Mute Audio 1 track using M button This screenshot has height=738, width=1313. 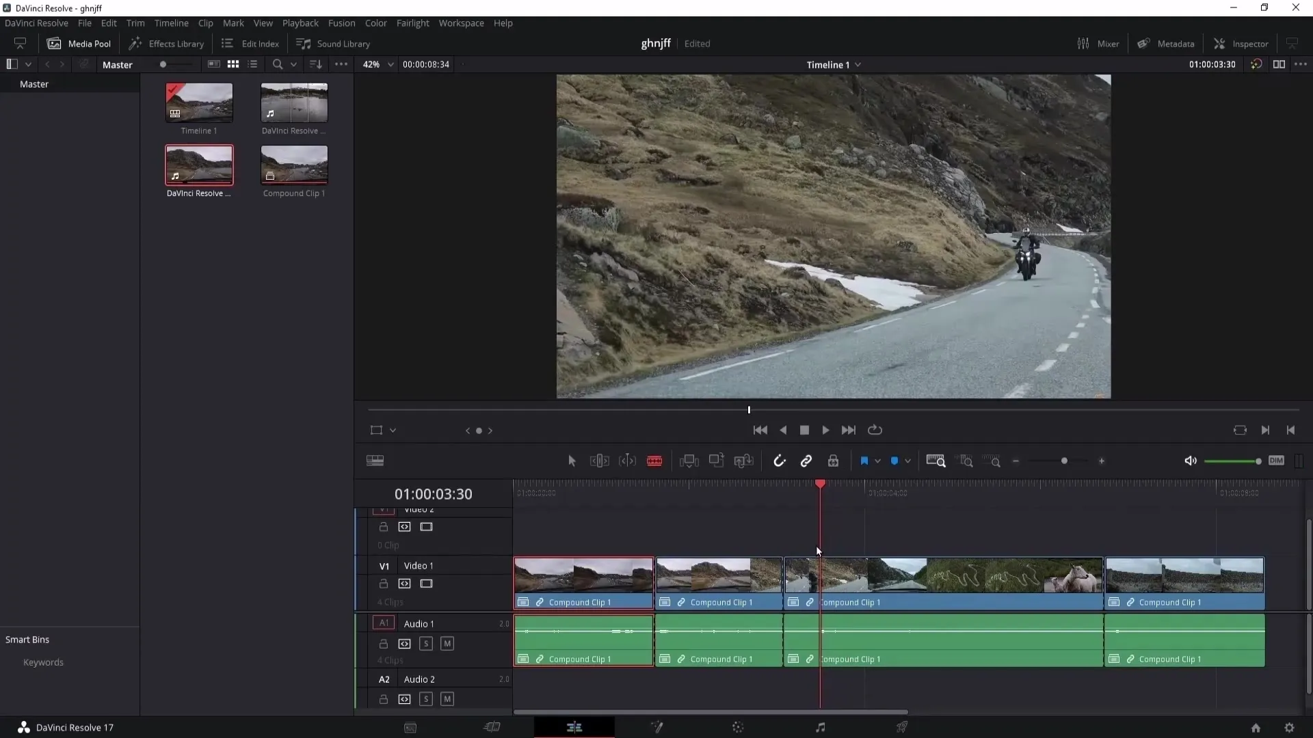[x=447, y=644]
